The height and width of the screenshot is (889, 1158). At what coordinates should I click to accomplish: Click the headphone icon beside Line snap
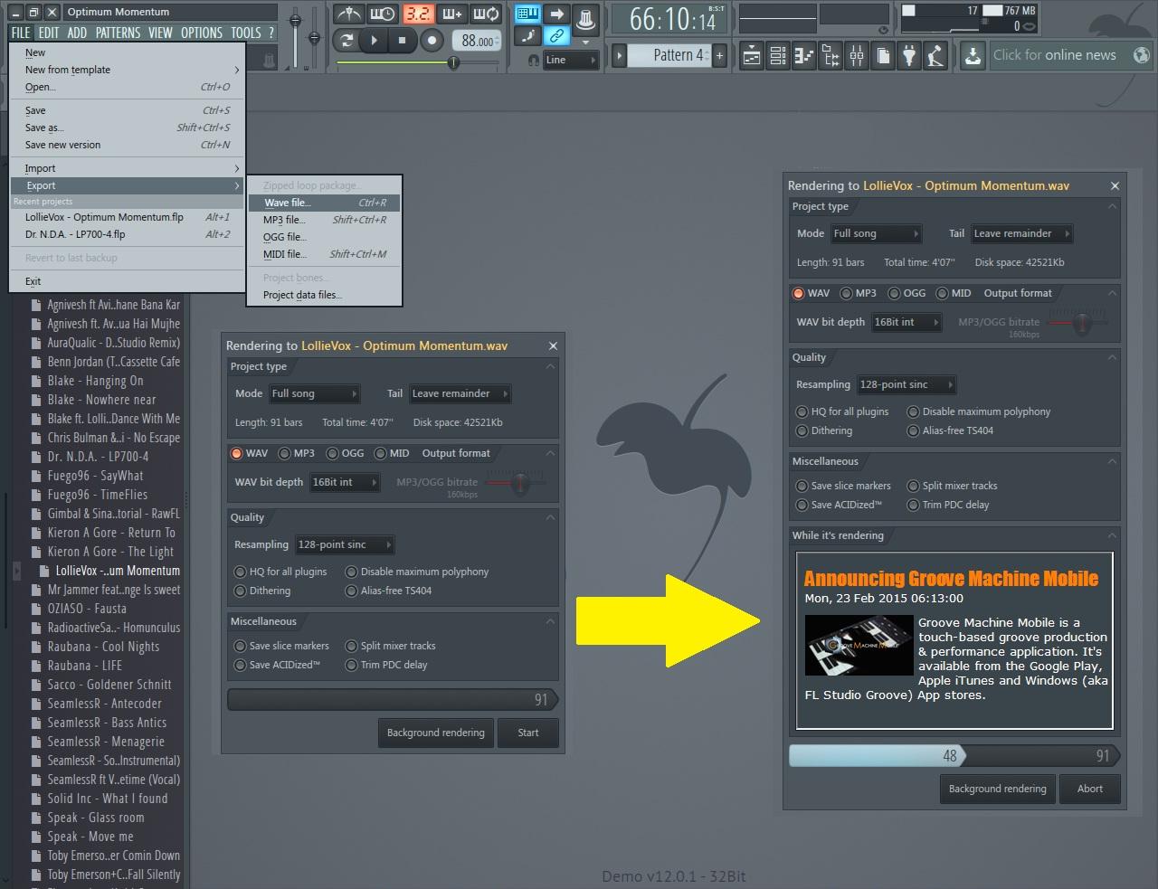click(534, 60)
